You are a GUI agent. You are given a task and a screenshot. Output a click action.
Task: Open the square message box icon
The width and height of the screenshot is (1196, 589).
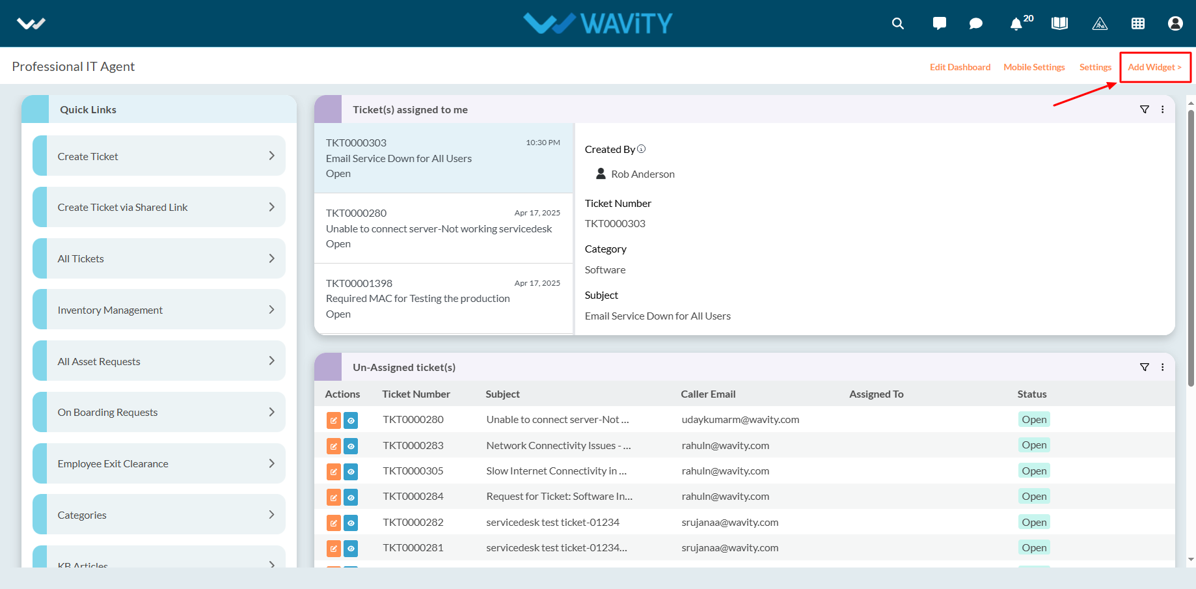[x=939, y=23]
